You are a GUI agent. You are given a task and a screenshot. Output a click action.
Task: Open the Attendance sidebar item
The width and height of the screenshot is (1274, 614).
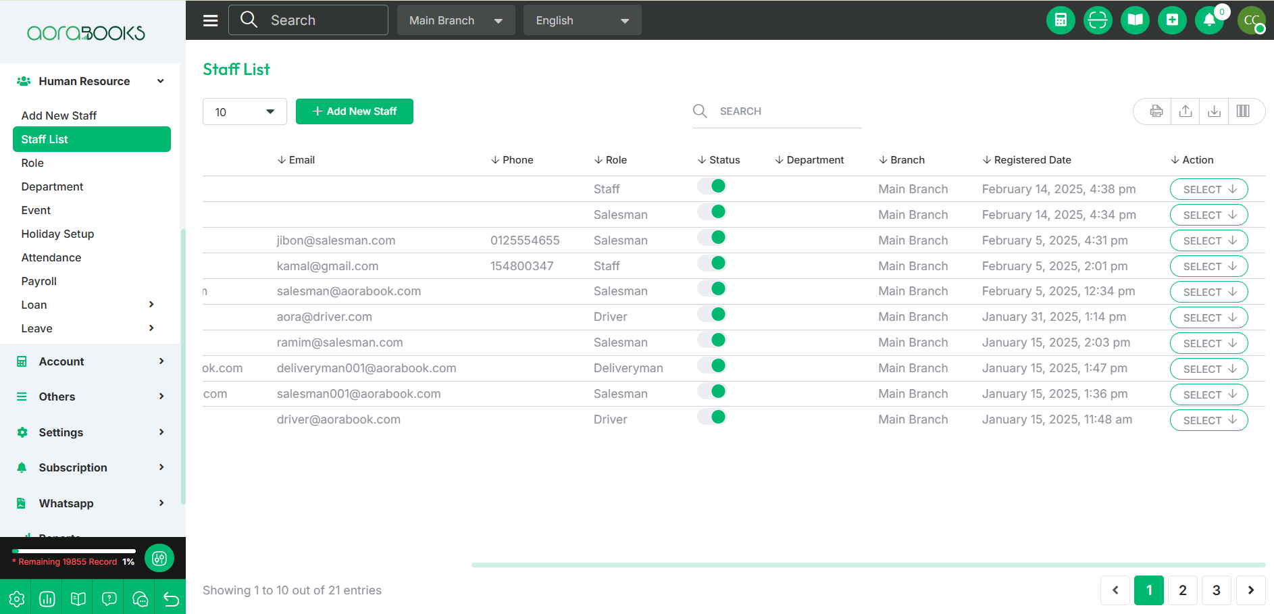coord(51,257)
